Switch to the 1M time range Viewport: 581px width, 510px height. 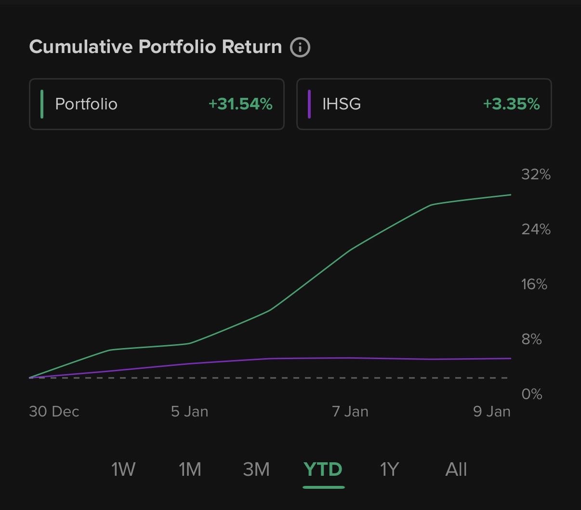[x=190, y=469]
